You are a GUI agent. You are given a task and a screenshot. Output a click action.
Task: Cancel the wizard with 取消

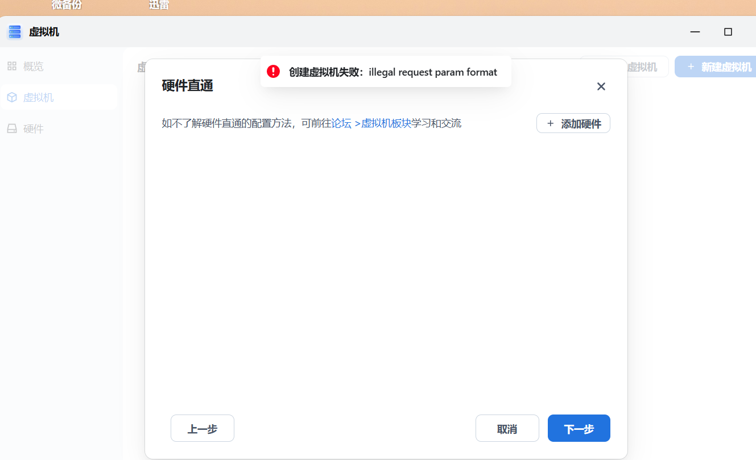(507, 428)
